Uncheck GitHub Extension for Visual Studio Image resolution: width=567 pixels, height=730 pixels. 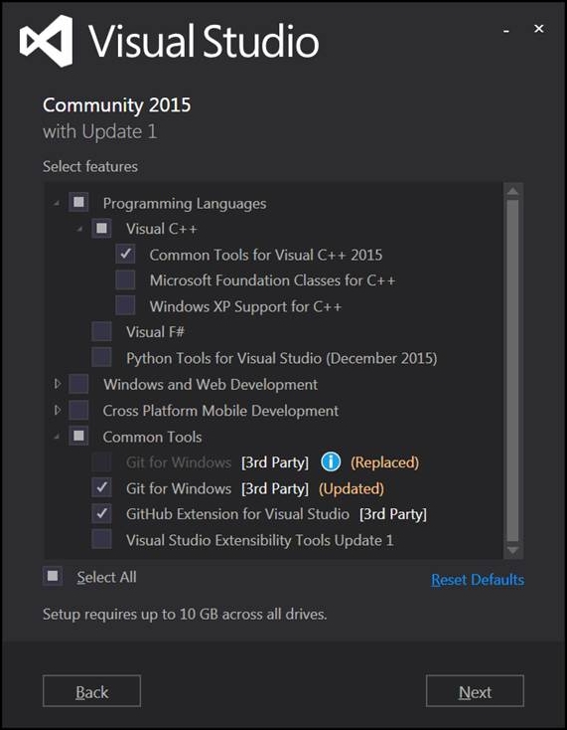(x=101, y=514)
